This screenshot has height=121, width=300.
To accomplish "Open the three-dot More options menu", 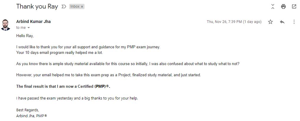I will click(294, 22).
